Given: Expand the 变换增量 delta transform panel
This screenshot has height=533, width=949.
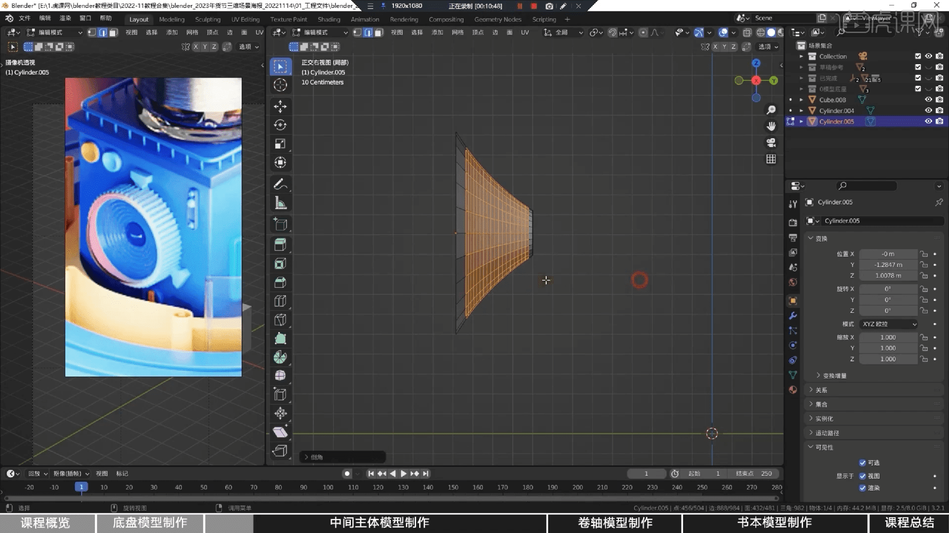Looking at the screenshot, I should 834,376.
